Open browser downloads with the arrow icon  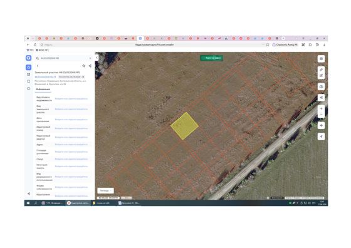(324, 44)
